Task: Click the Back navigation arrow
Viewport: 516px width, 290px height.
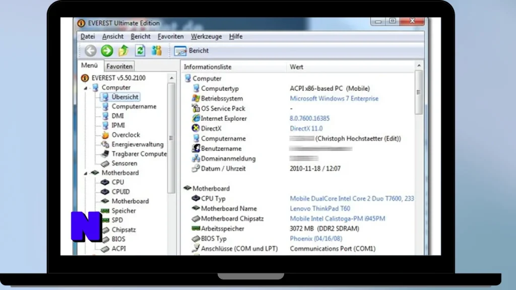Action: [x=91, y=51]
